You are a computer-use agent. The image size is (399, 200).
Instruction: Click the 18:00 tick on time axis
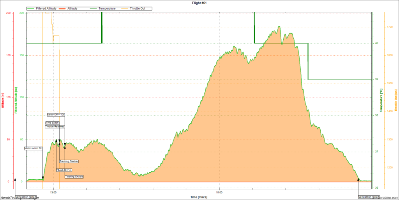click(219, 192)
